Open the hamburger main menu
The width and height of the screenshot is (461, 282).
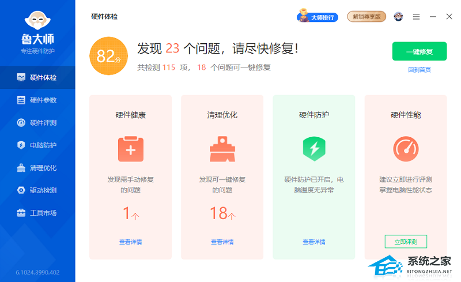[x=416, y=17]
